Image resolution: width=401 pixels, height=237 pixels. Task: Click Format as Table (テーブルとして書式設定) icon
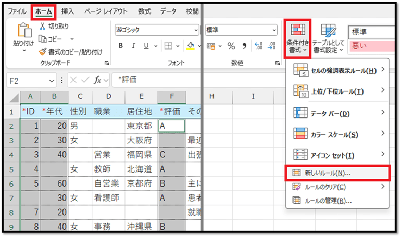[x=328, y=38]
